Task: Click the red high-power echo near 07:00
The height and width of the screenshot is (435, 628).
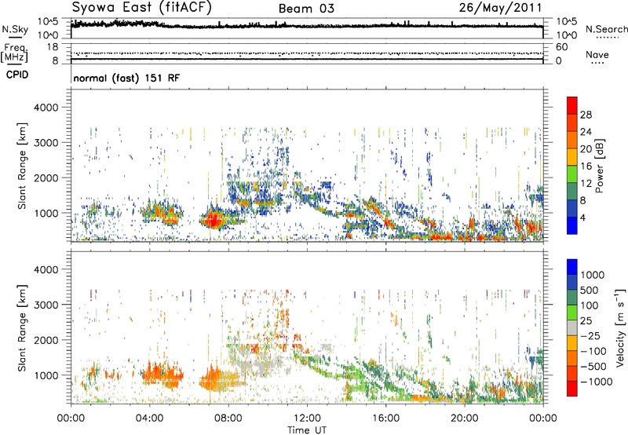Action: click(213, 221)
